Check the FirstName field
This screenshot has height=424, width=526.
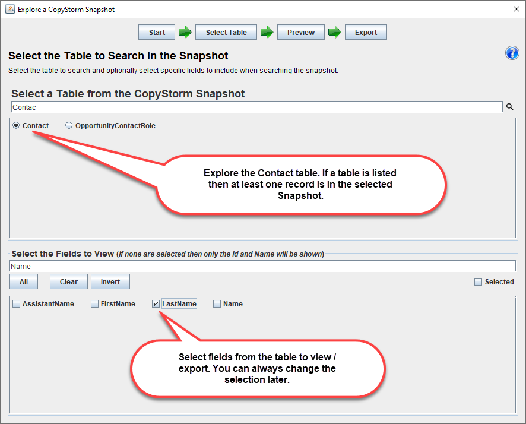tap(94, 303)
